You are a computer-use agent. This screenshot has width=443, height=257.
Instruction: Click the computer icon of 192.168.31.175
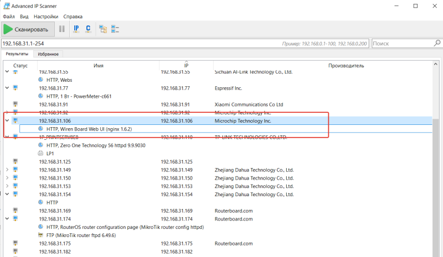pyautogui.click(x=16, y=243)
